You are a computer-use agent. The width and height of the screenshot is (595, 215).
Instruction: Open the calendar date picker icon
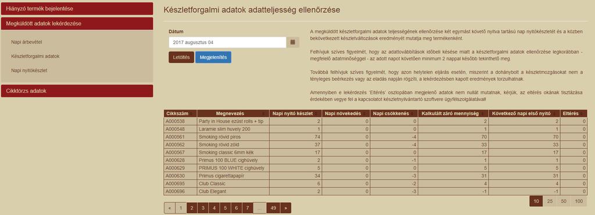click(293, 42)
